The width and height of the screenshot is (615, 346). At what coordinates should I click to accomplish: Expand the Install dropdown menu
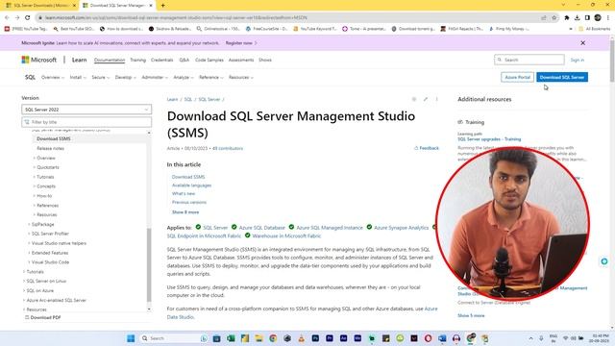pyautogui.click(x=78, y=77)
